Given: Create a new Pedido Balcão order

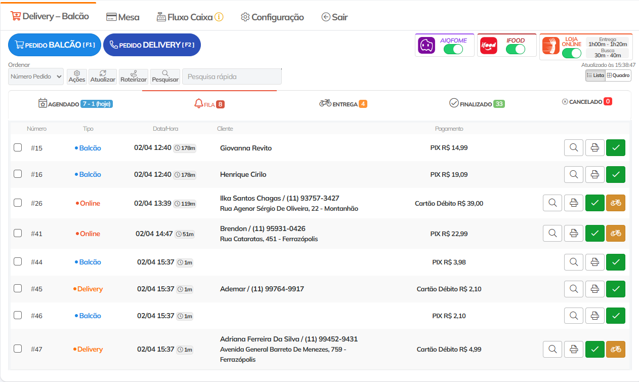Looking at the screenshot, I should (x=55, y=45).
